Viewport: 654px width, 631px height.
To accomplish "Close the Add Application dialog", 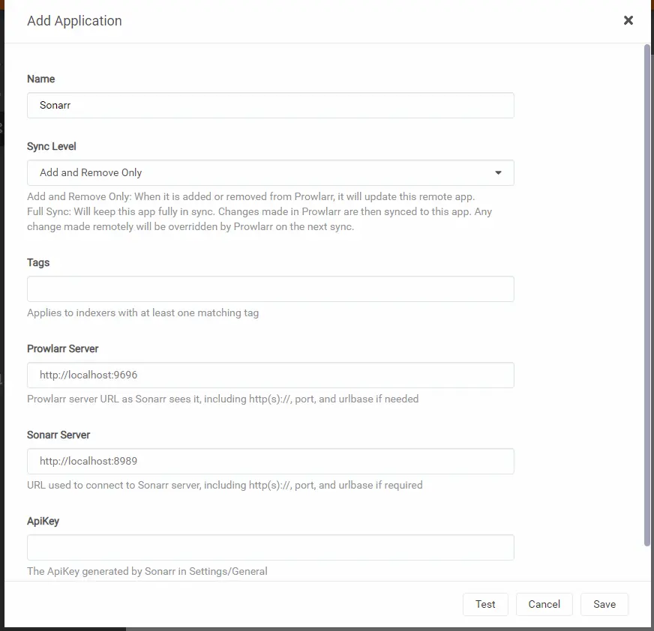I will (628, 20).
